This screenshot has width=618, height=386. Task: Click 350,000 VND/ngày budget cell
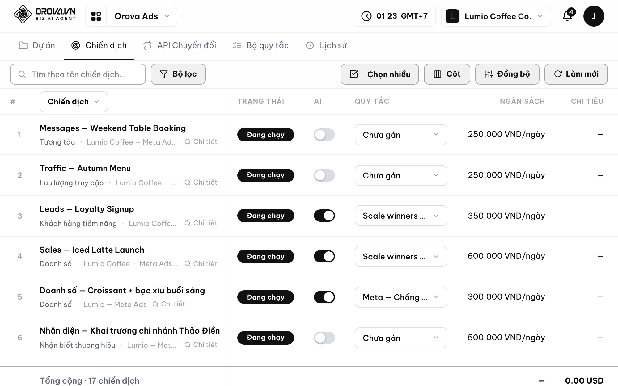coord(506,216)
